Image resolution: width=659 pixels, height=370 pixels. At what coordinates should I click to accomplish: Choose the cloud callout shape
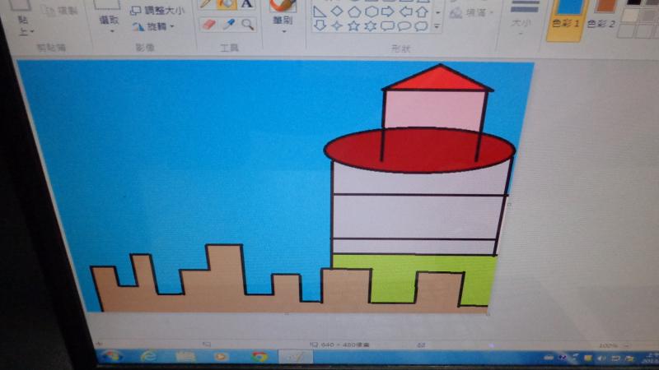tap(421, 26)
